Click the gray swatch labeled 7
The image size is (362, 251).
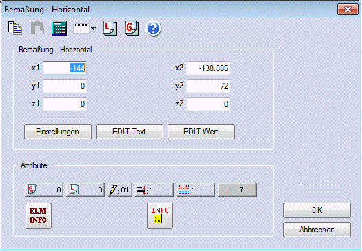pyautogui.click(x=237, y=190)
